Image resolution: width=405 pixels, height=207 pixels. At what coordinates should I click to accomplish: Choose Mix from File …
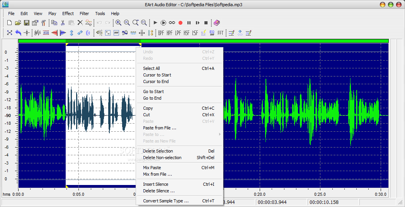[x=179, y=174]
